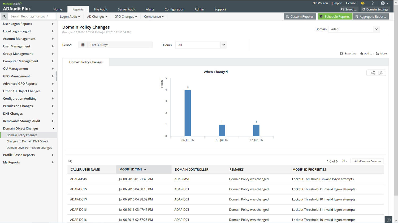
Task: Open help via the question mark icon
Action: (x=373, y=3)
